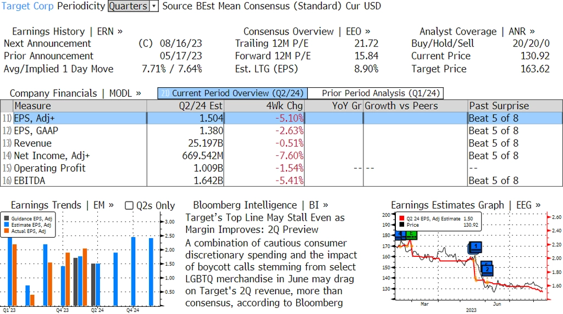Click the Q2/24 Est column header

[185, 106]
